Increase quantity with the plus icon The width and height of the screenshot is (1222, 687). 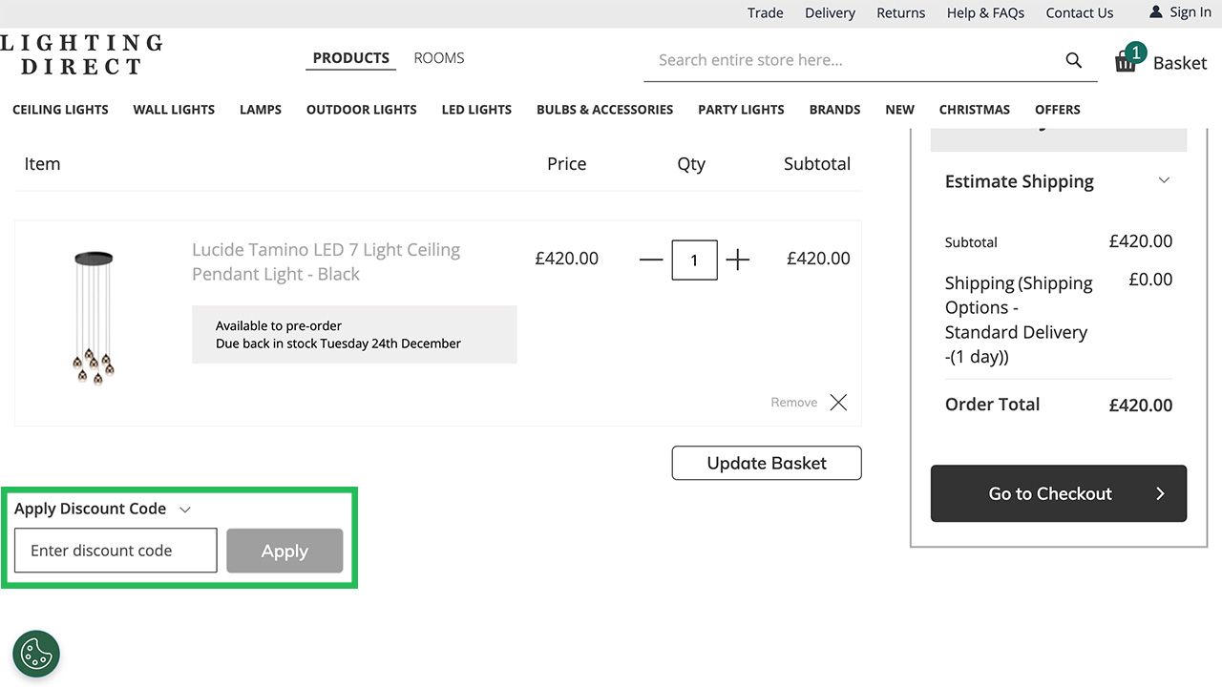(x=737, y=259)
